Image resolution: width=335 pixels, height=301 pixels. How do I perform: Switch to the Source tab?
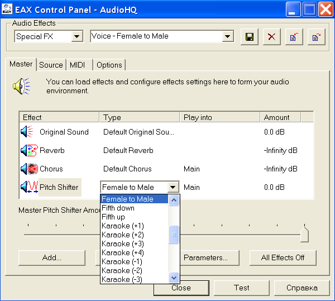click(51, 65)
